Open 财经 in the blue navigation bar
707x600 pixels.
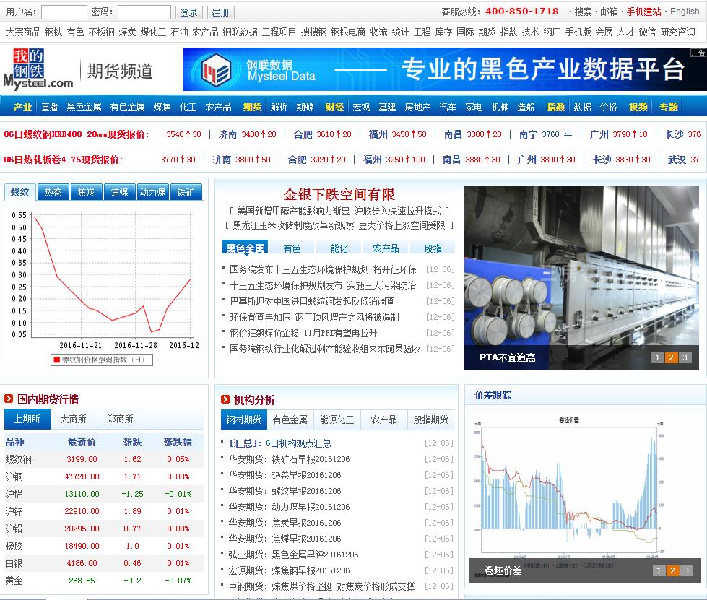click(x=334, y=107)
